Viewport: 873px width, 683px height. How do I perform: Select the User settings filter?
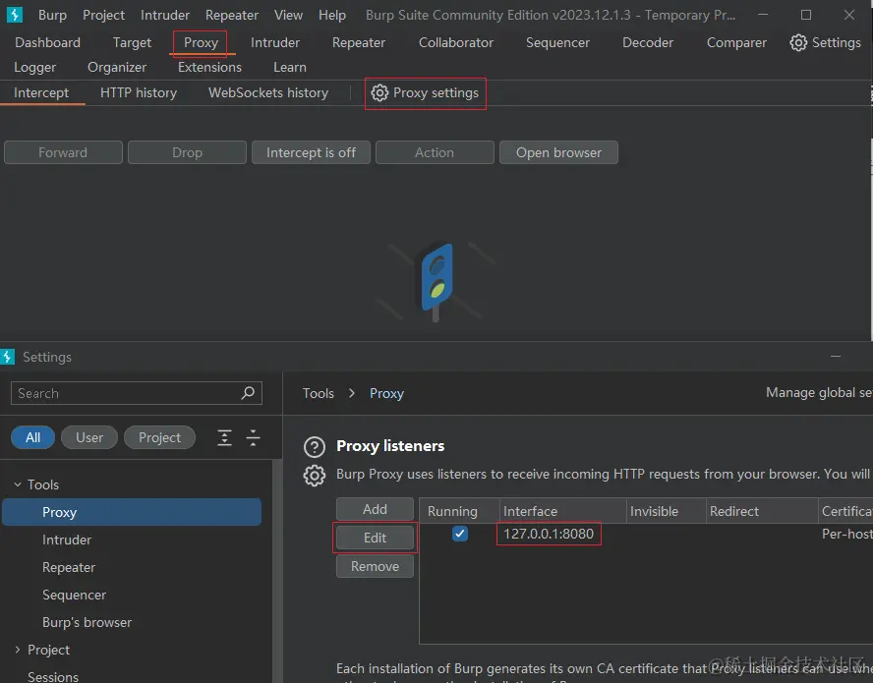tap(89, 437)
